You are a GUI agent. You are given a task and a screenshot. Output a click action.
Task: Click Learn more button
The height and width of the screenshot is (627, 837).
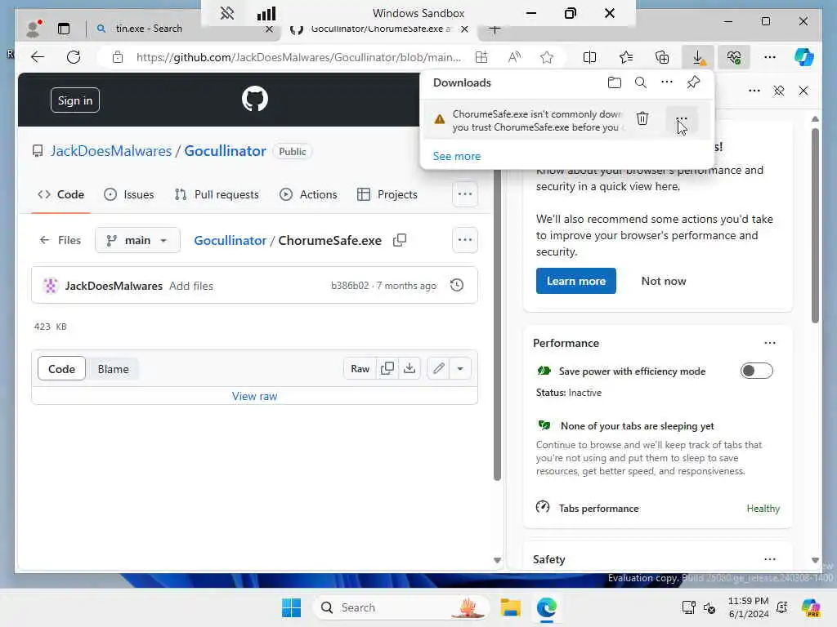(576, 281)
